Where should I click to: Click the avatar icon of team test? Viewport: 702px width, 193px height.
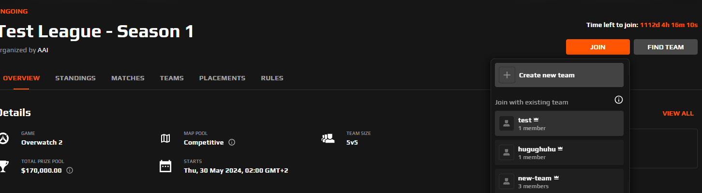(x=507, y=123)
